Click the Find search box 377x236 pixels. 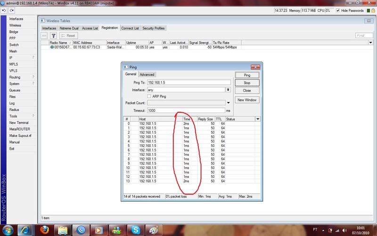point(364,36)
